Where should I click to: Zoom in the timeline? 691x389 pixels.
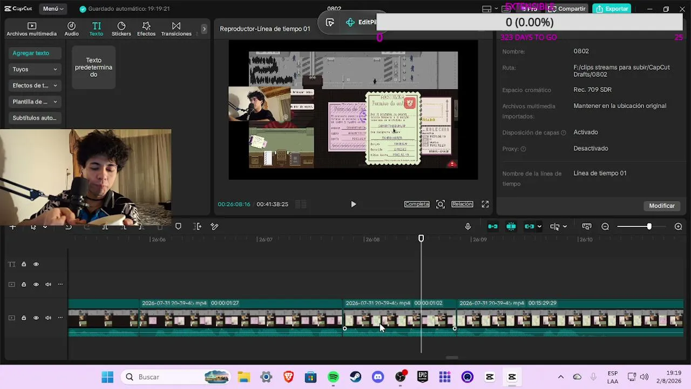coord(679,226)
